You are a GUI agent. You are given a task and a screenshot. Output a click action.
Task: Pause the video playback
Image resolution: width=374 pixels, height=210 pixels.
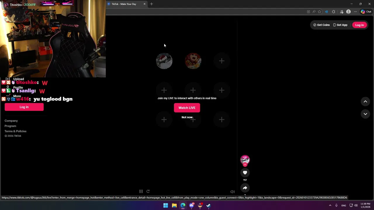pyautogui.click(x=141, y=191)
